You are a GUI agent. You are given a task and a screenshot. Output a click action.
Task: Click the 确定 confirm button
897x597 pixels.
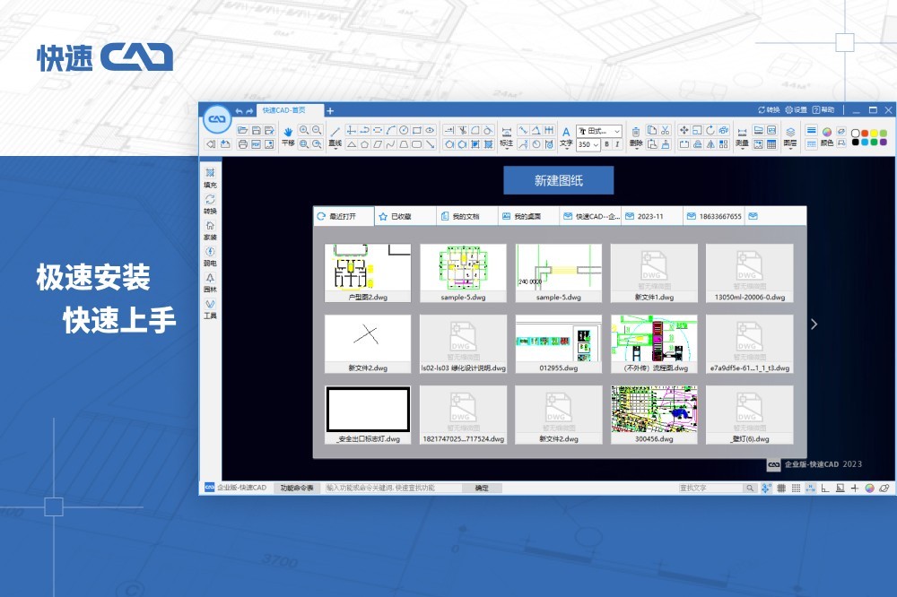482,488
